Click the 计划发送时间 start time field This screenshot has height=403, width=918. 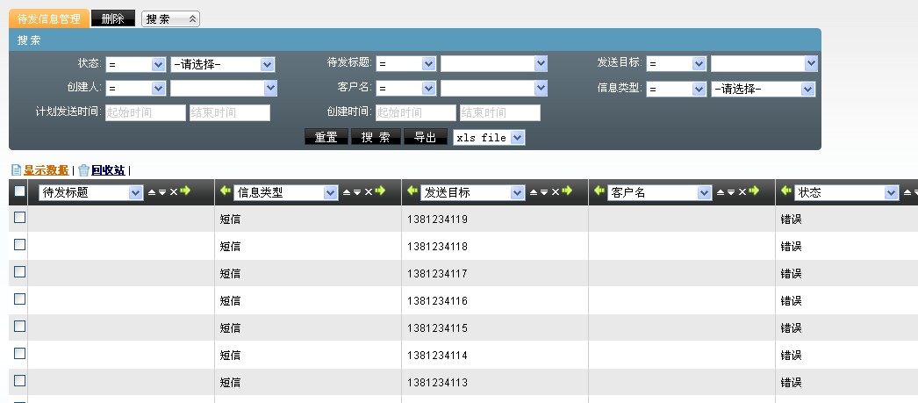point(145,112)
